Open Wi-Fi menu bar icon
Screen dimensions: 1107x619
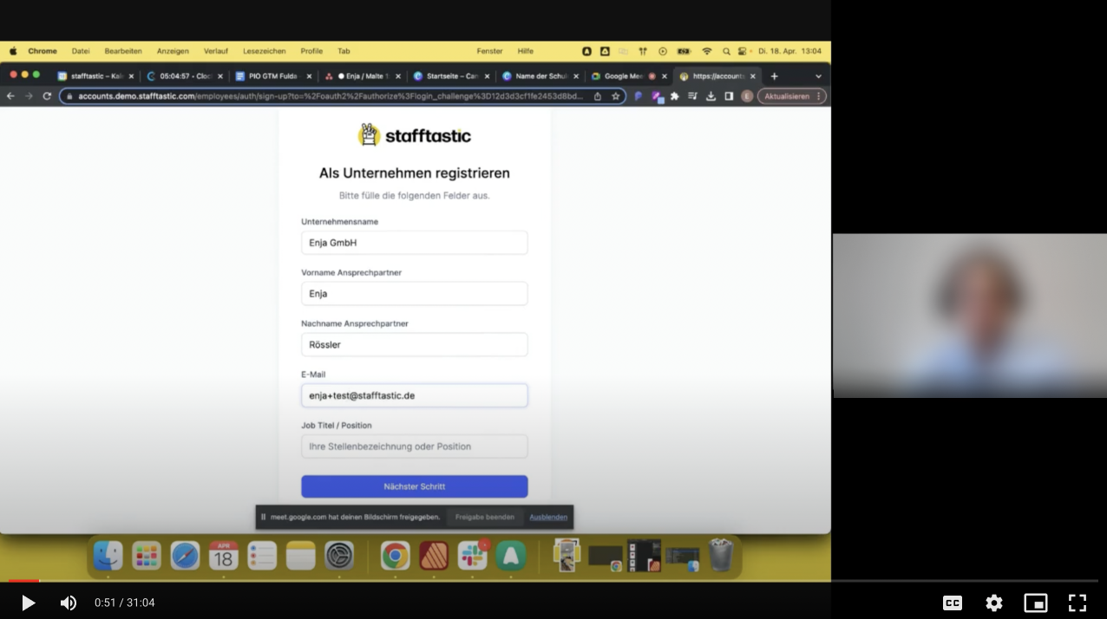(707, 51)
